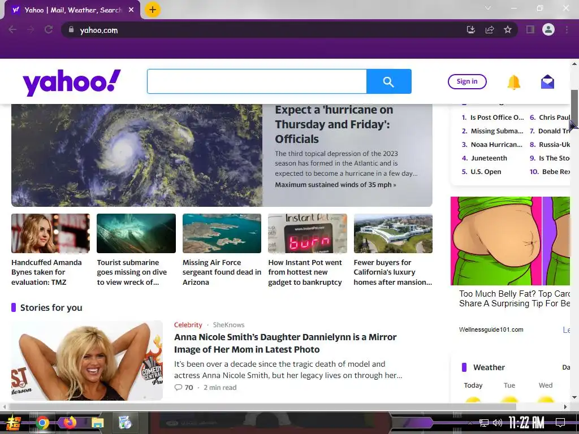The image size is (579, 434).
Task: Click Wellnessguide101.com ad source
Action: (491, 329)
